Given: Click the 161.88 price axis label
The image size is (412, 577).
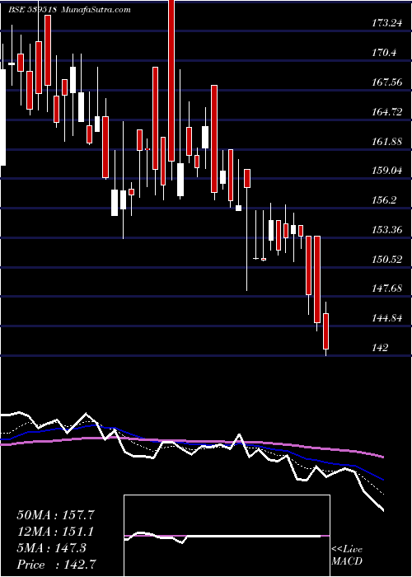Looking at the screenshot, I should click(386, 141).
